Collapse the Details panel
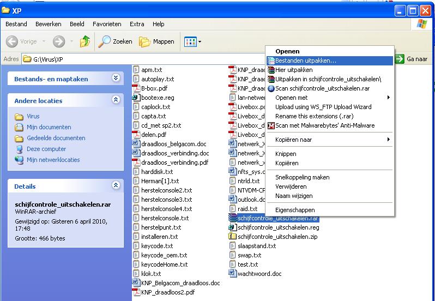435x301 pixels. click(x=115, y=186)
